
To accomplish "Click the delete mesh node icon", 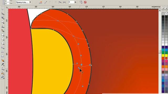I will click(40, 2).
